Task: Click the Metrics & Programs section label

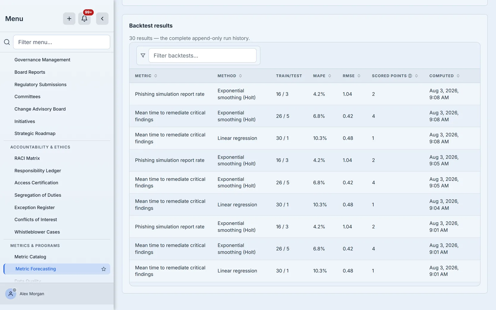Action: point(35,246)
